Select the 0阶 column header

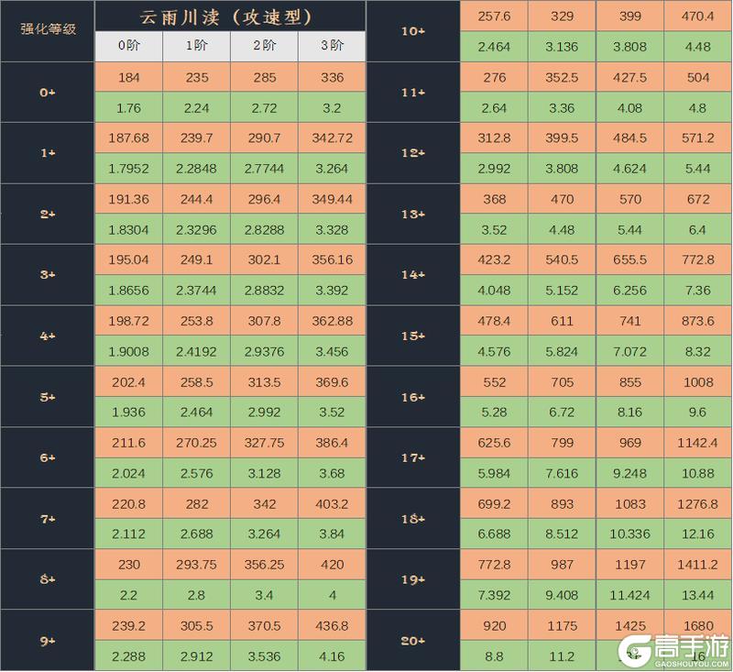coord(128,46)
